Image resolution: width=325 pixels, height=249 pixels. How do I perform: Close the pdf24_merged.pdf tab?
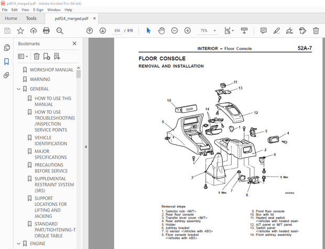(x=94, y=18)
